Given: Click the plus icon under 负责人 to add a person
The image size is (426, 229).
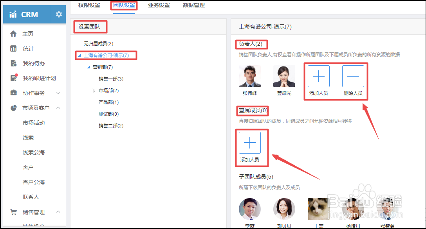Looking at the screenshot, I should pos(318,76).
